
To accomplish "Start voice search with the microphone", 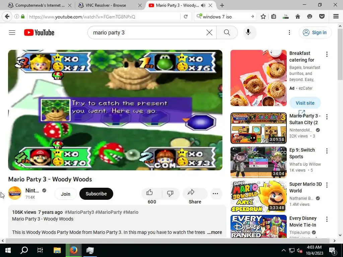I will (x=248, y=32).
